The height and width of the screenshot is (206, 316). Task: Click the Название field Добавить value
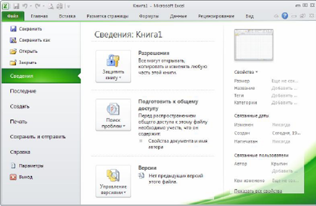(x=284, y=88)
